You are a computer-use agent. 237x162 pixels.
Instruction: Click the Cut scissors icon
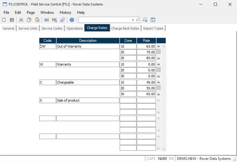click(21, 20)
